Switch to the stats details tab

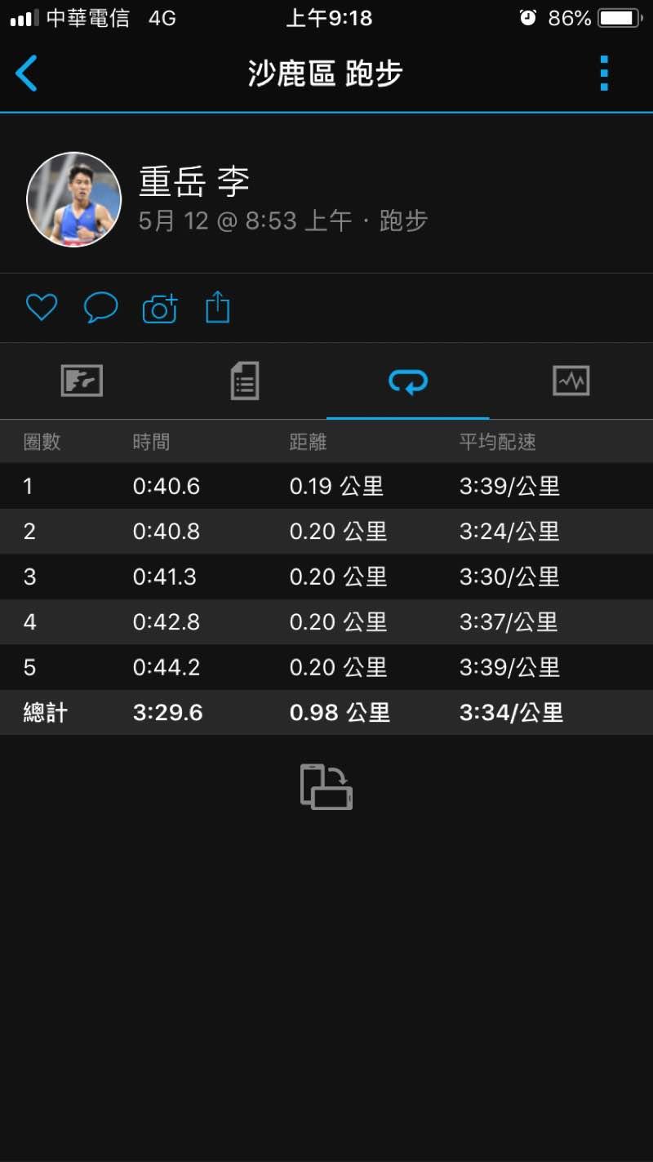point(245,381)
